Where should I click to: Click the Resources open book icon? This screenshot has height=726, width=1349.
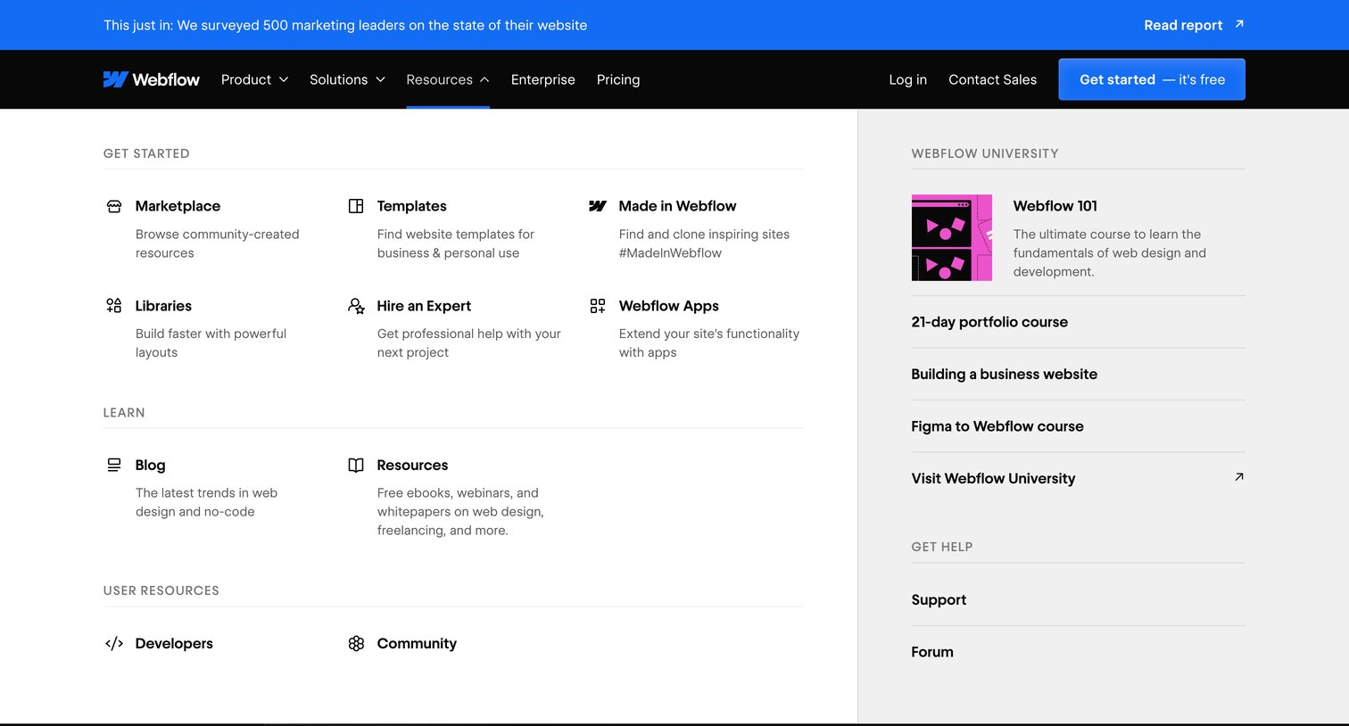356,465
